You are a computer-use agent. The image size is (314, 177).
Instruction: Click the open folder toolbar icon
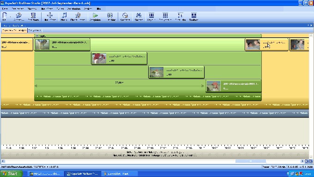coord(19,15)
